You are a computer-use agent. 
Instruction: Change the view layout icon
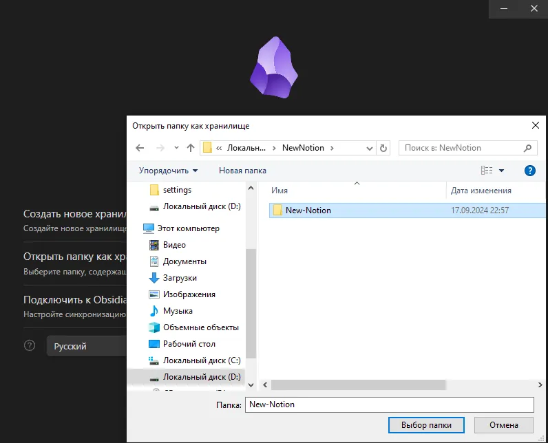[x=487, y=171]
